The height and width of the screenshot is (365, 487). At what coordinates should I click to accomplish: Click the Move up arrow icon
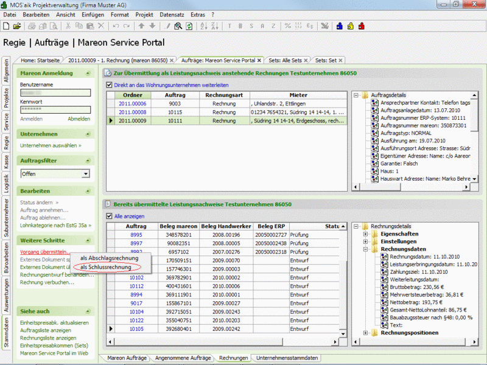tap(141, 26)
